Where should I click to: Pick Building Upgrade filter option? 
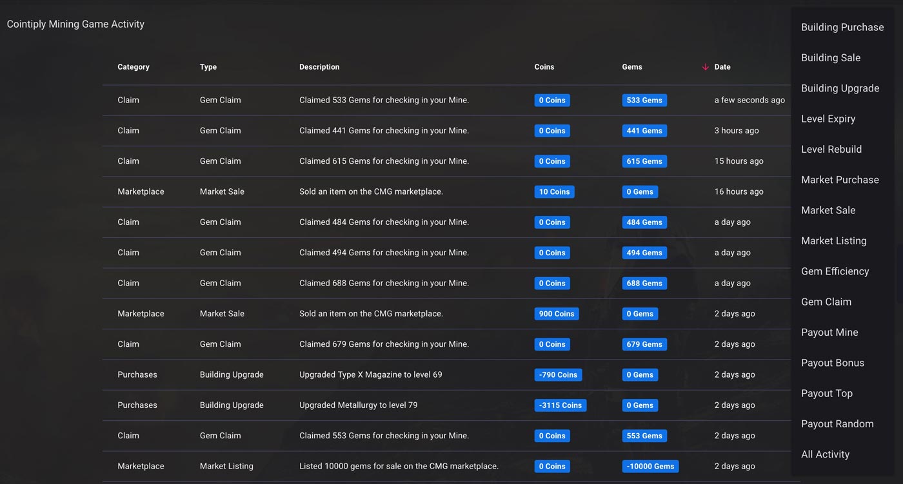(840, 88)
